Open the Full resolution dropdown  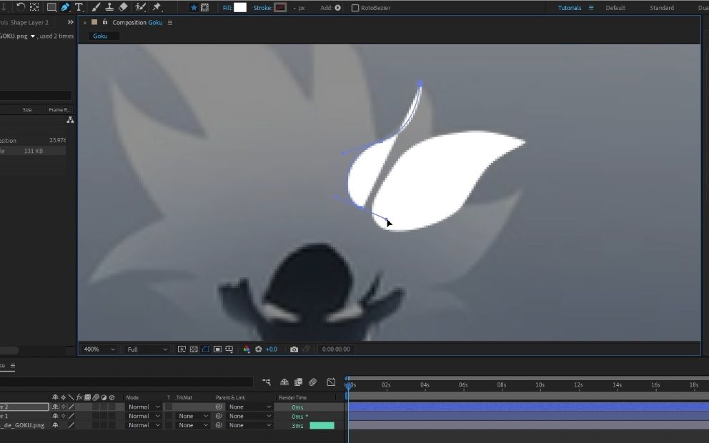[x=147, y=349]
